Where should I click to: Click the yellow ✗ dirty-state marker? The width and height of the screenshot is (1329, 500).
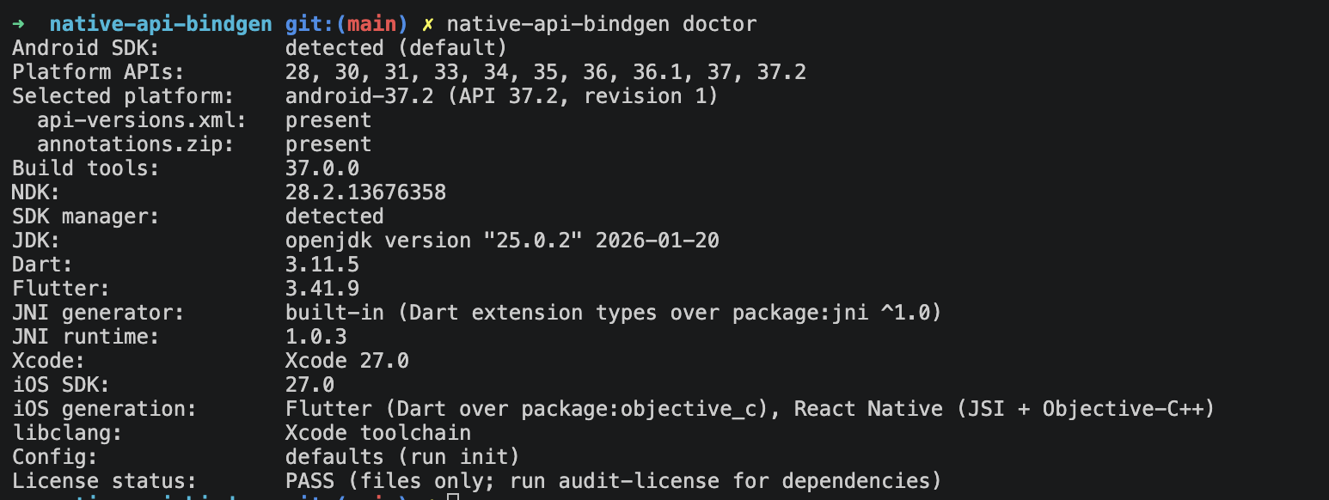pos(428,24)
